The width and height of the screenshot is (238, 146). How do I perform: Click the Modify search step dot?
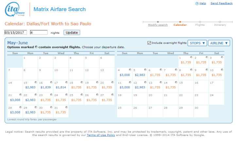(x=158, y=22)
